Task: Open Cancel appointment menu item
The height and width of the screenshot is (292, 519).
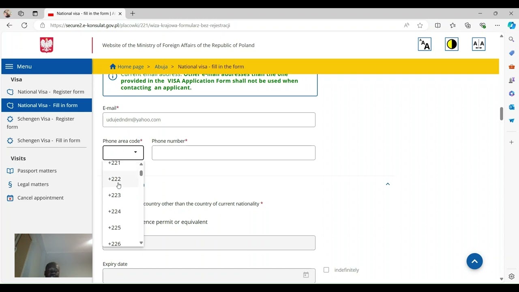Action: 40,198
